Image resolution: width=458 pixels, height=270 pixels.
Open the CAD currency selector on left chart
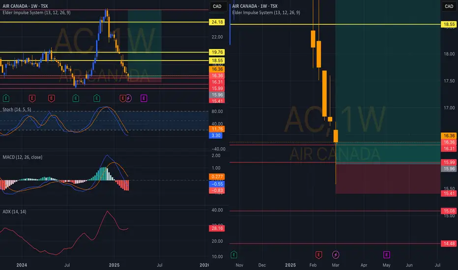(x=217, y=6)
